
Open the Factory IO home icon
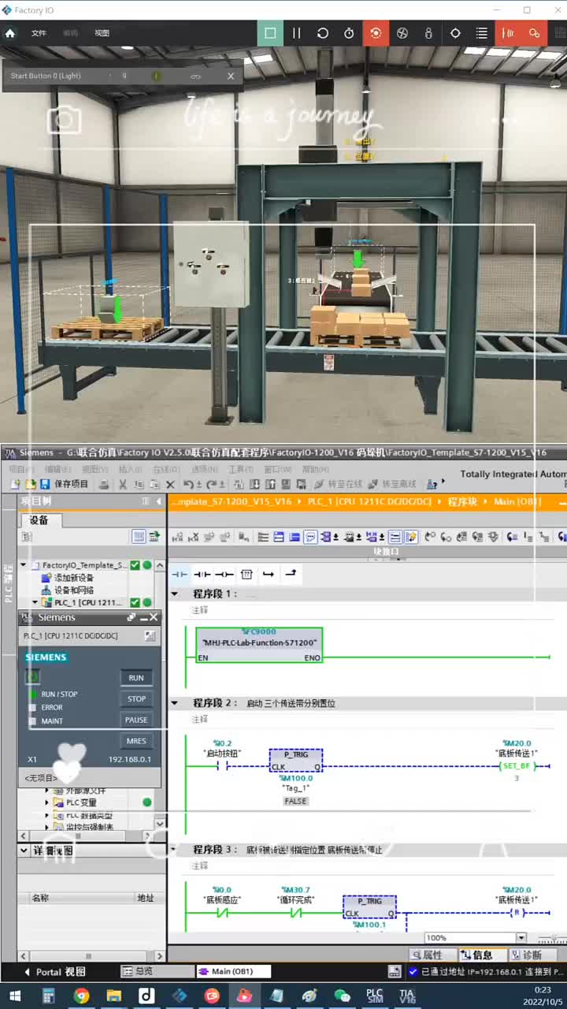pyautogui.click(x=10, y=33)
